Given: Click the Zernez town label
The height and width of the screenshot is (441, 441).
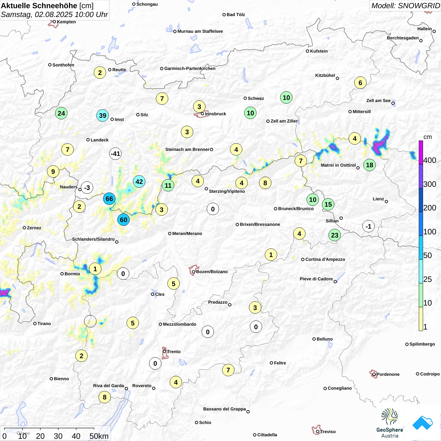Looking at the screenshot, I should pos(34,228).
